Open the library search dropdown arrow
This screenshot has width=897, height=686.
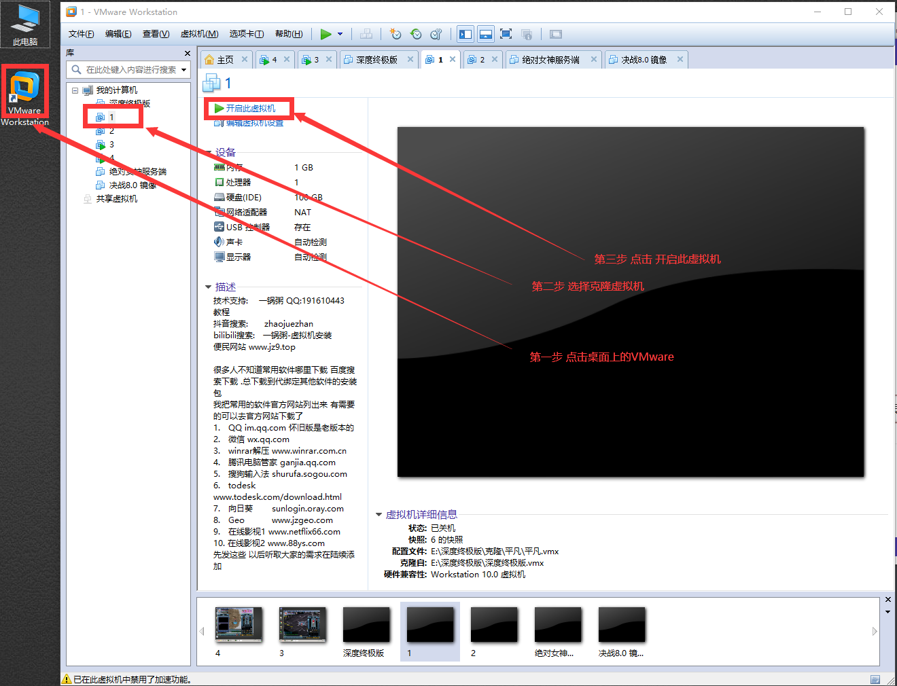pos(183,69)
